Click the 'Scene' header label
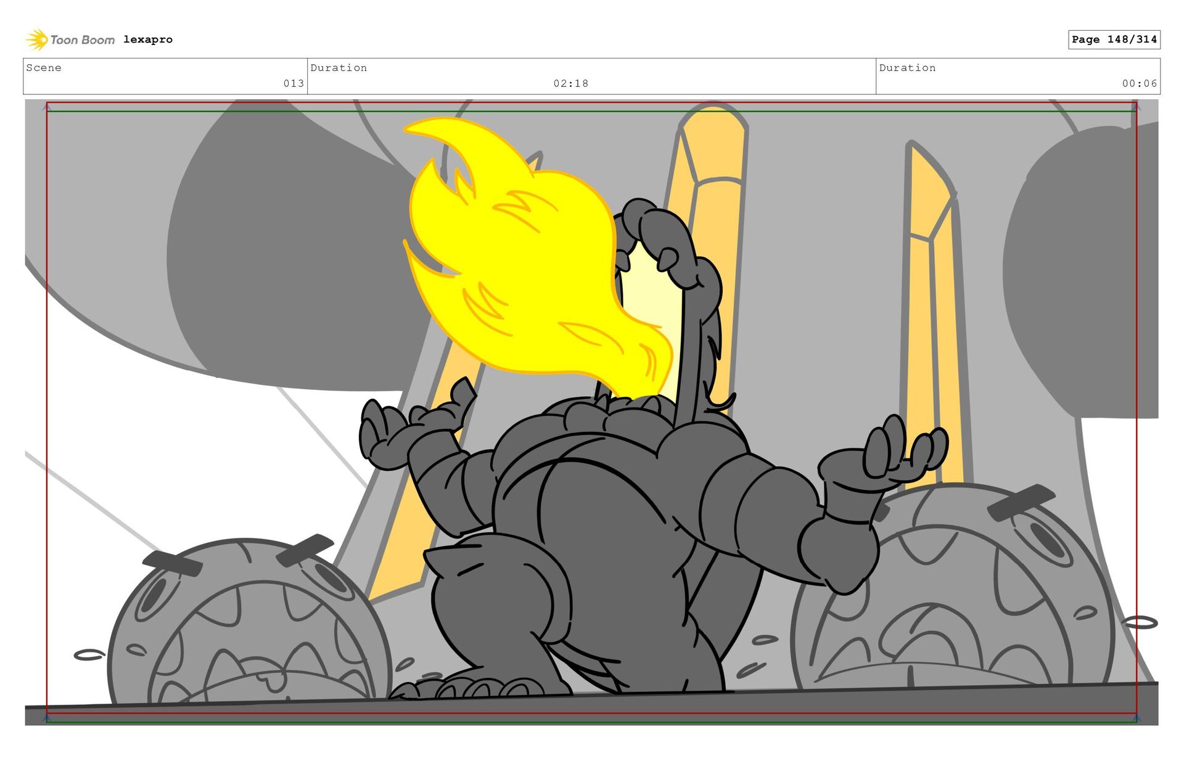The image size is (1184, 764). coord(44,68)
